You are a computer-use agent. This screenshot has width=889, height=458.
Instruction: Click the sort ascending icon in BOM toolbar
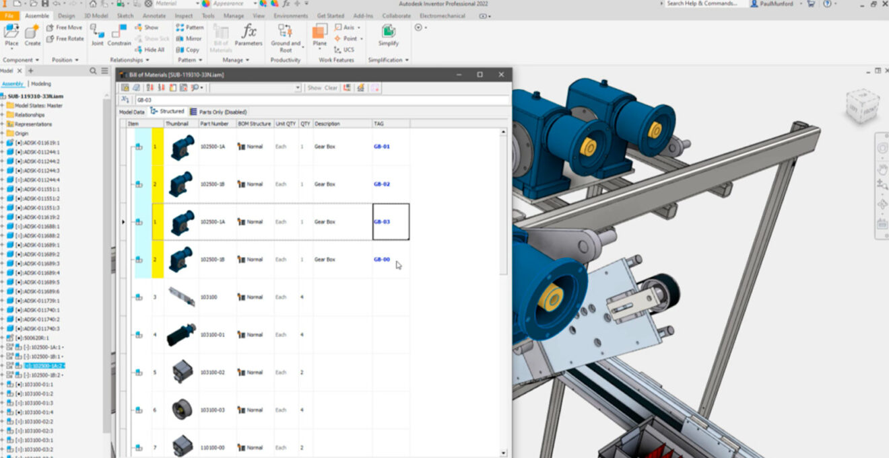(149, 87)
